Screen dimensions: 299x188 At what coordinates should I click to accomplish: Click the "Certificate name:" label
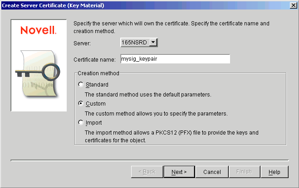pos(94,59)
